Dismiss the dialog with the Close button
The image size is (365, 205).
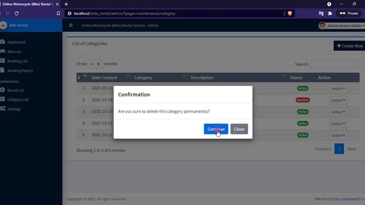click(x=239, y=129)
